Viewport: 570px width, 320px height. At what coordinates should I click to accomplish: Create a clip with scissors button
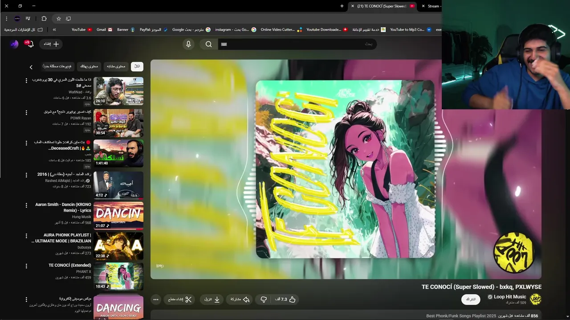coord(180,300)
